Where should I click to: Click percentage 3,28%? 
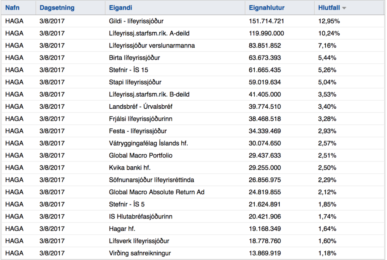[327, 119]
